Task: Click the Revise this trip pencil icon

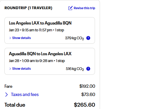Action: 70,8
